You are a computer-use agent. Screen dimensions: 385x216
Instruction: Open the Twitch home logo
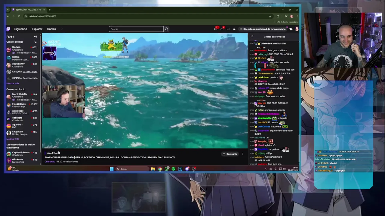point(8,29)
